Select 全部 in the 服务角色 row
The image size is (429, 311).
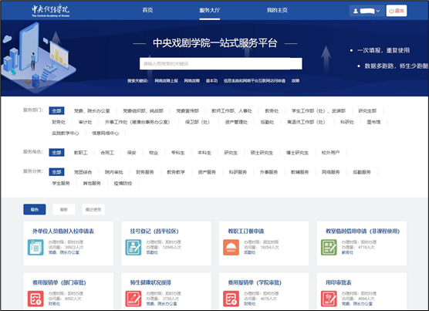tap(56, 153)
